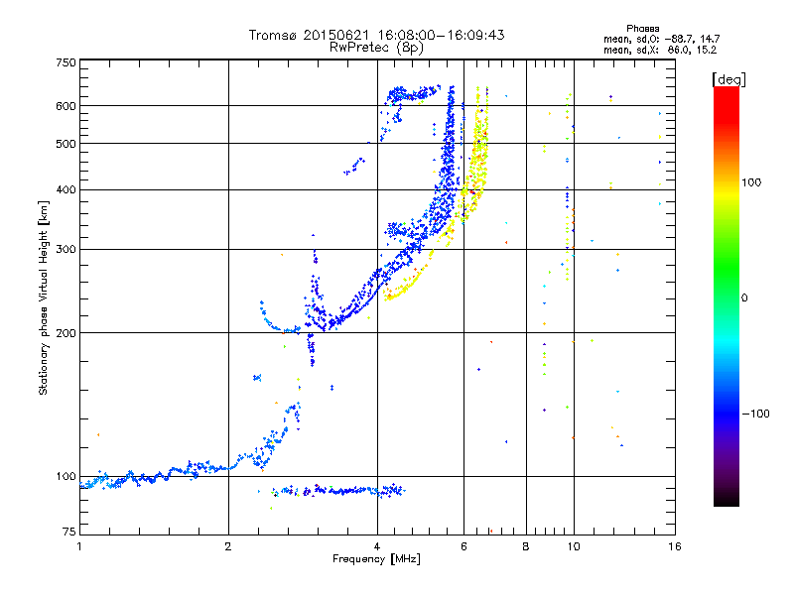Click the y-axis tick label '75'

pos(69,532)
